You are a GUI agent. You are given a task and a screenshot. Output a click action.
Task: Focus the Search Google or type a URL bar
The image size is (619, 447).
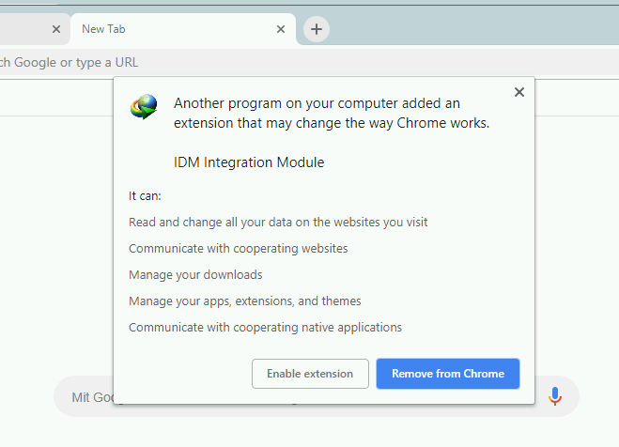click(x=310, y=62)
